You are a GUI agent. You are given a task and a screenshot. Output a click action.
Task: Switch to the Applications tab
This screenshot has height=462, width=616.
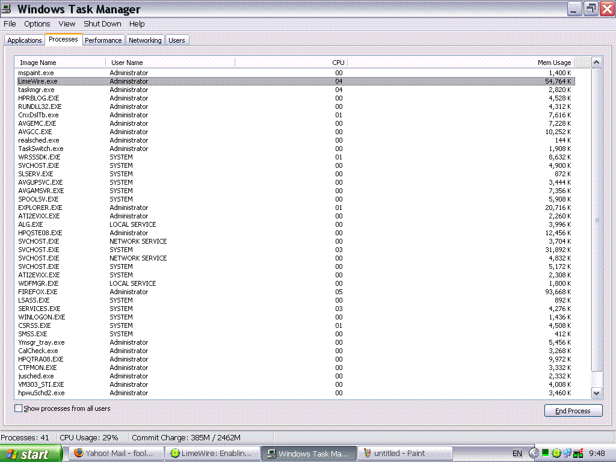point(24,40)
